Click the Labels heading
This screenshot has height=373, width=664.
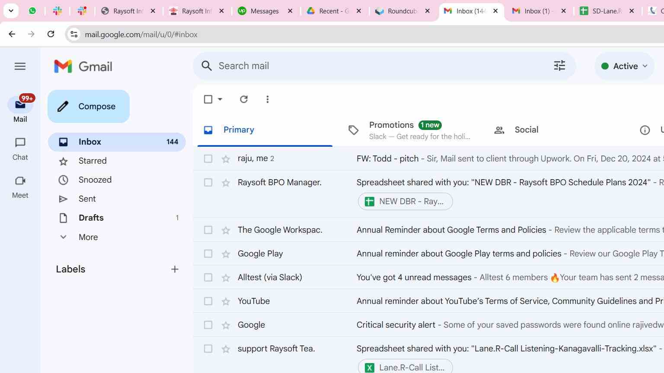pos(70,269)
